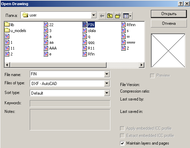Viewport: 190px width, 148px height.
Task: Expand the Папка folder dropdown
Action: click(x=93, y=15)
